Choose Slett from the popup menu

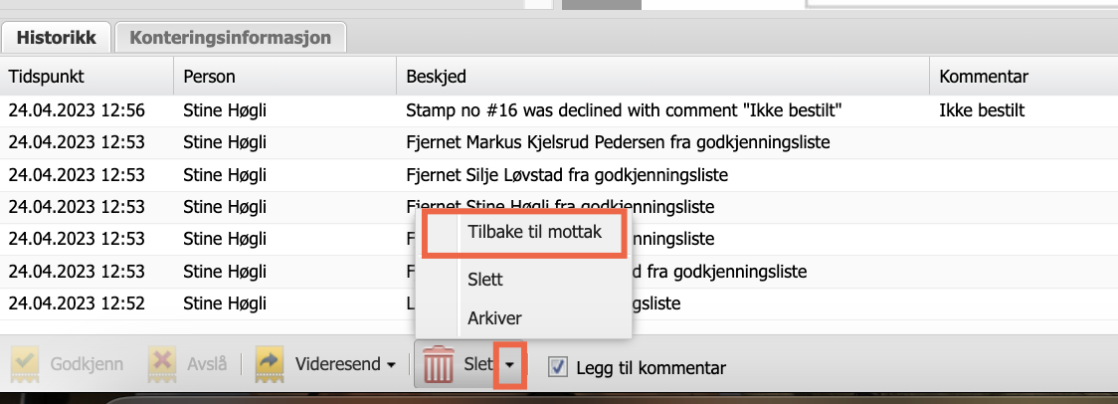coord(485,281)
